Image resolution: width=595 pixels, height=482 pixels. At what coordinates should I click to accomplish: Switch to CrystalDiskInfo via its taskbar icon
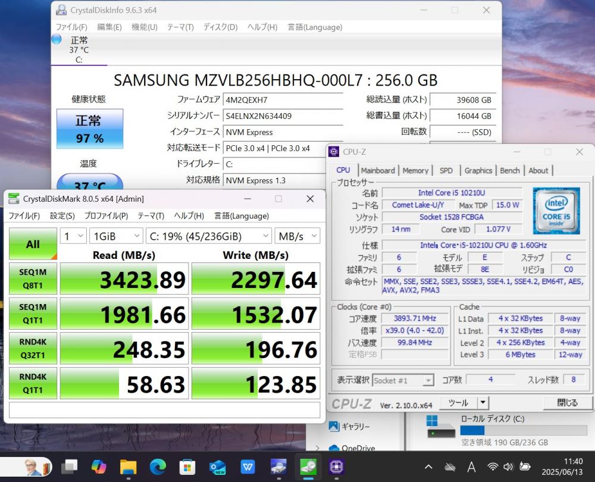tap(278, 467)
